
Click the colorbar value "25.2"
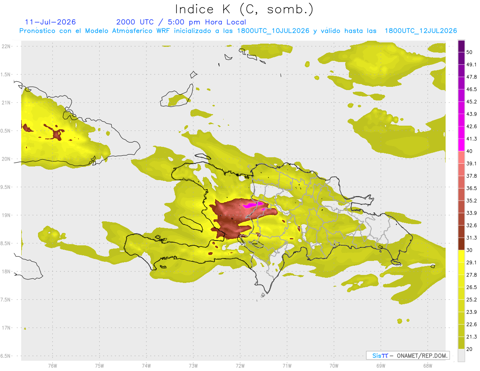pyautogui.click(x=472, y=299)
